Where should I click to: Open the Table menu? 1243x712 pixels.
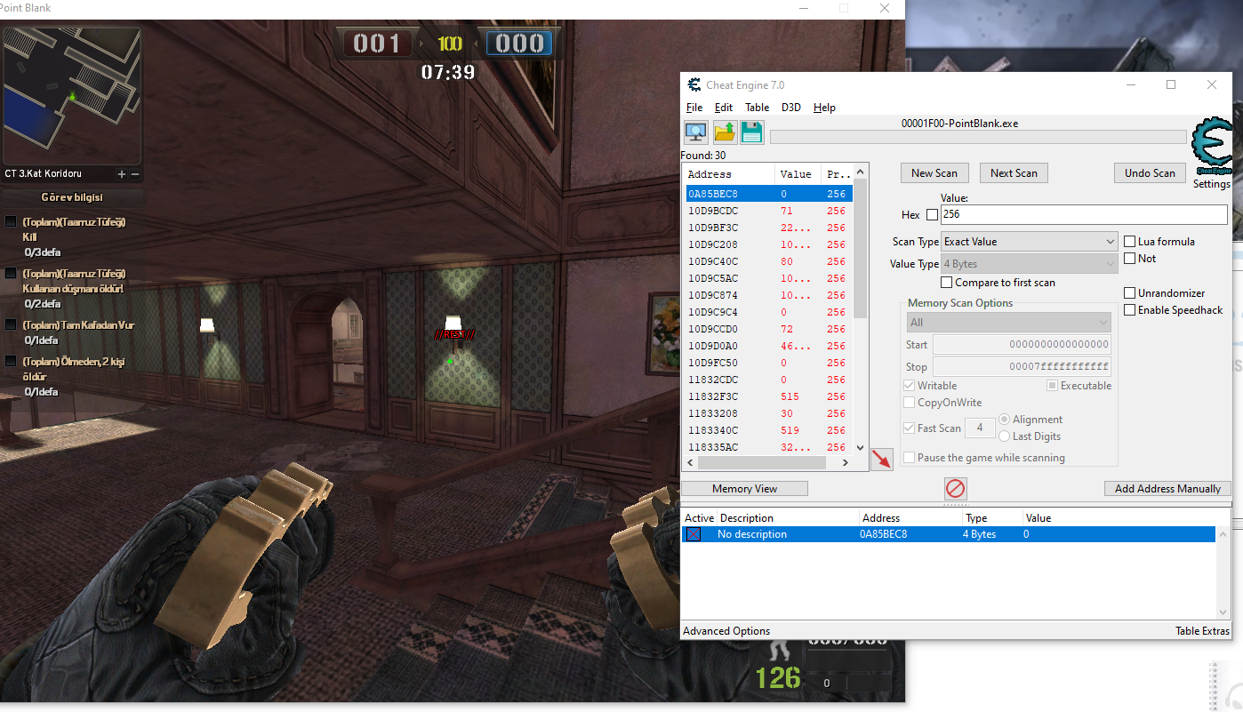758,108
